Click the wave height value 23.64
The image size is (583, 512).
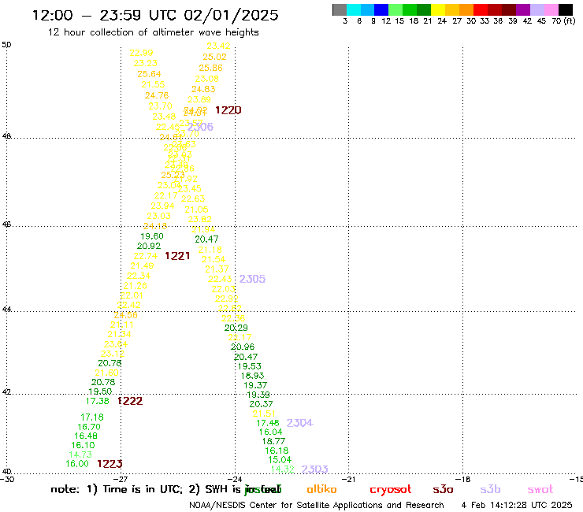click(x=116, y=344)
